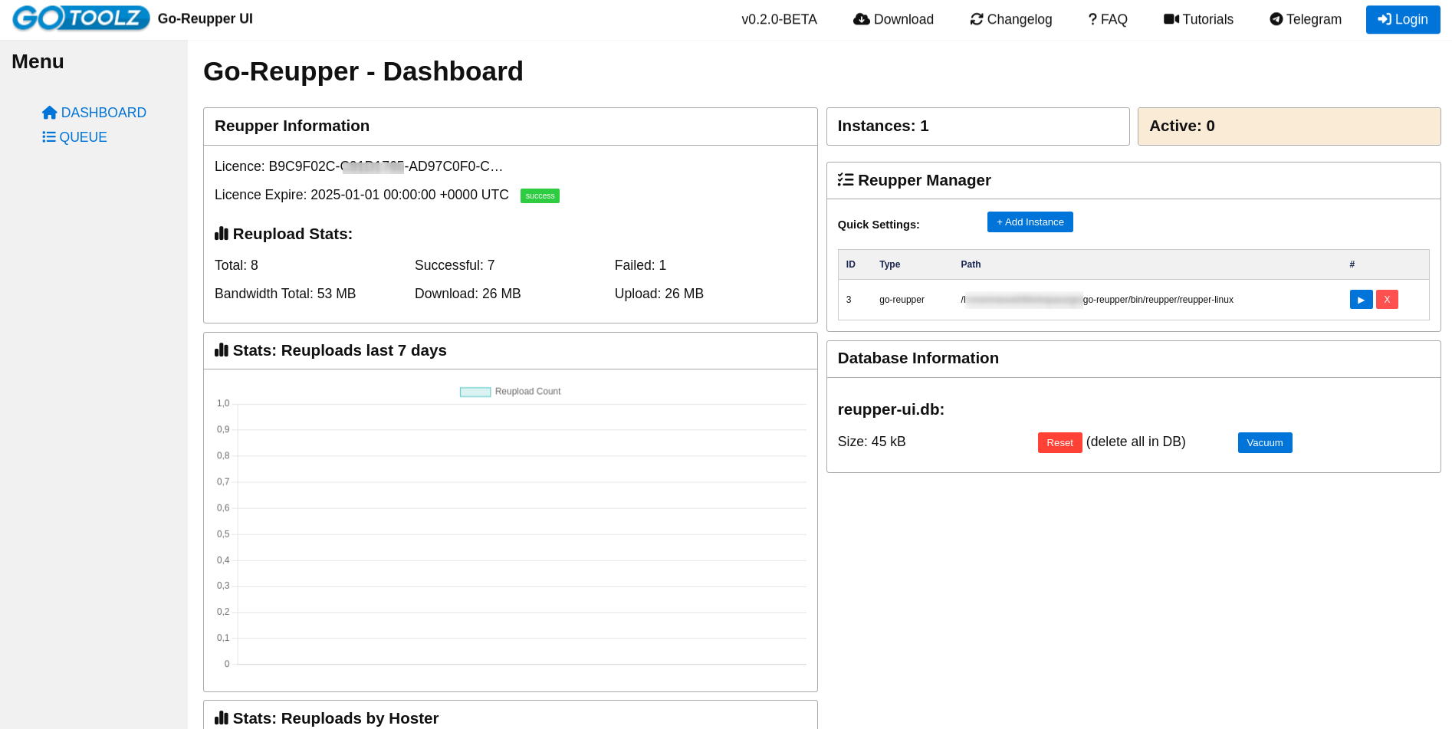This screenshot has height=729, width=1452.
Task: Delete instance 3 with red X
Action: click(x=1387, y=300)
